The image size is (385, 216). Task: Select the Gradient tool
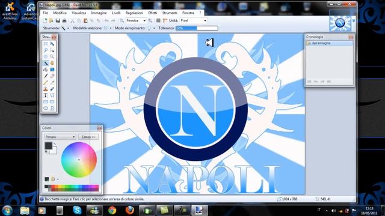point(52,70)
